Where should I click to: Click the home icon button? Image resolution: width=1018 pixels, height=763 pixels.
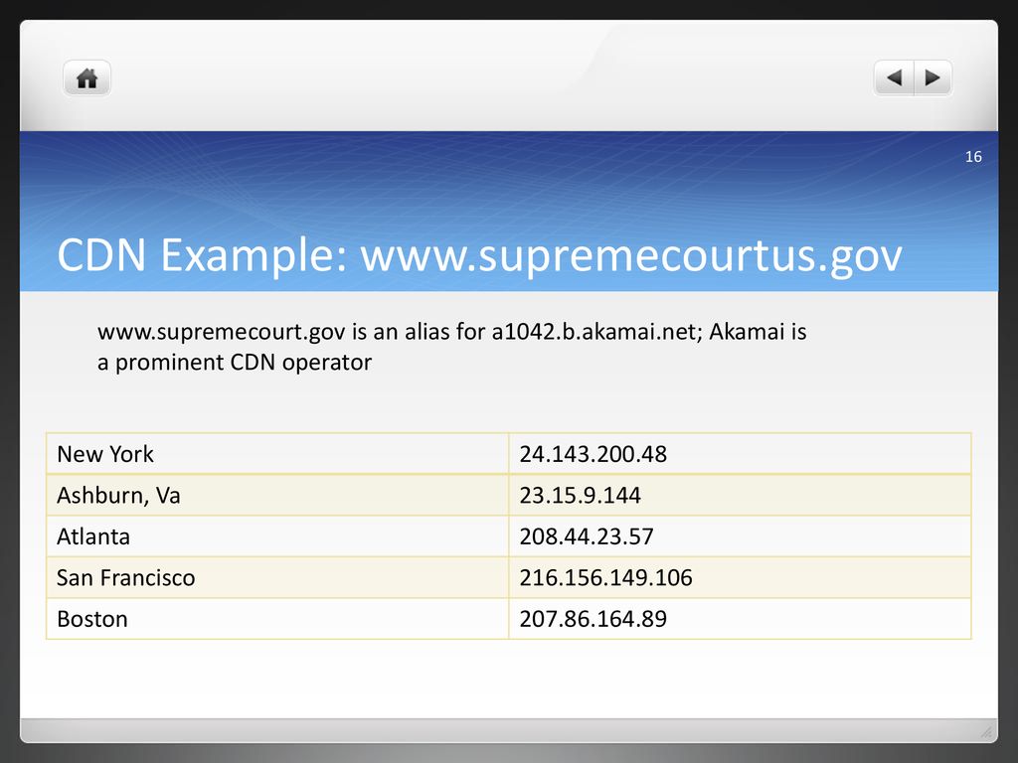pos(87,78)
